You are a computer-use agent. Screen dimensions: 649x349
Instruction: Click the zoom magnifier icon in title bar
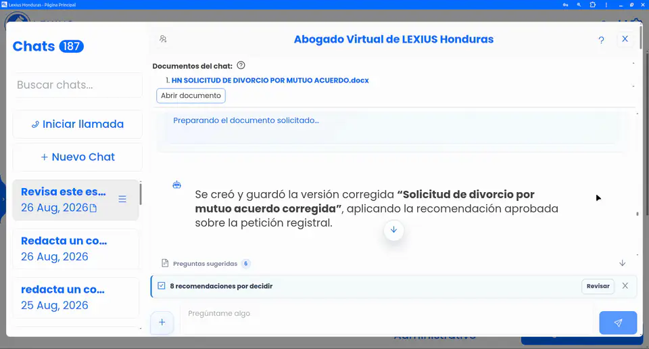tap(579, 5)
